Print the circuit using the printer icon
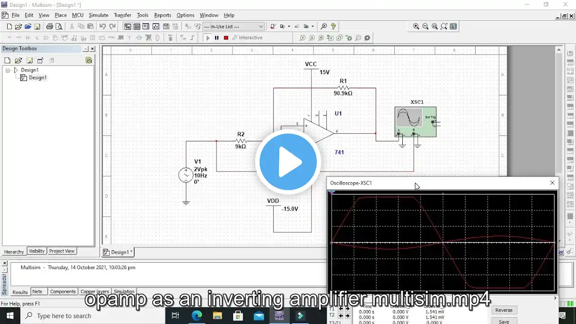 click(49, 27)
